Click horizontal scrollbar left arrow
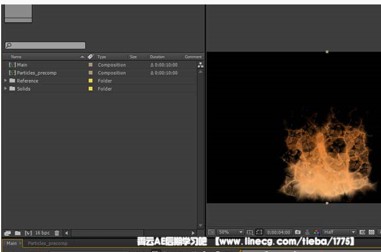381x252 pixels. [x=66, y=233]
